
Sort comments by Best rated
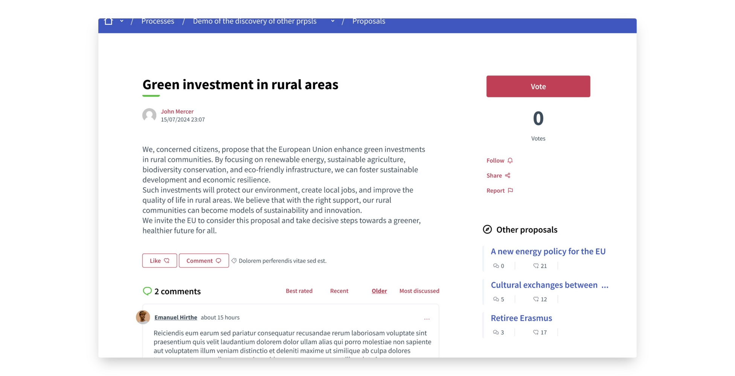pyautogui.click(x=299, y=291)
